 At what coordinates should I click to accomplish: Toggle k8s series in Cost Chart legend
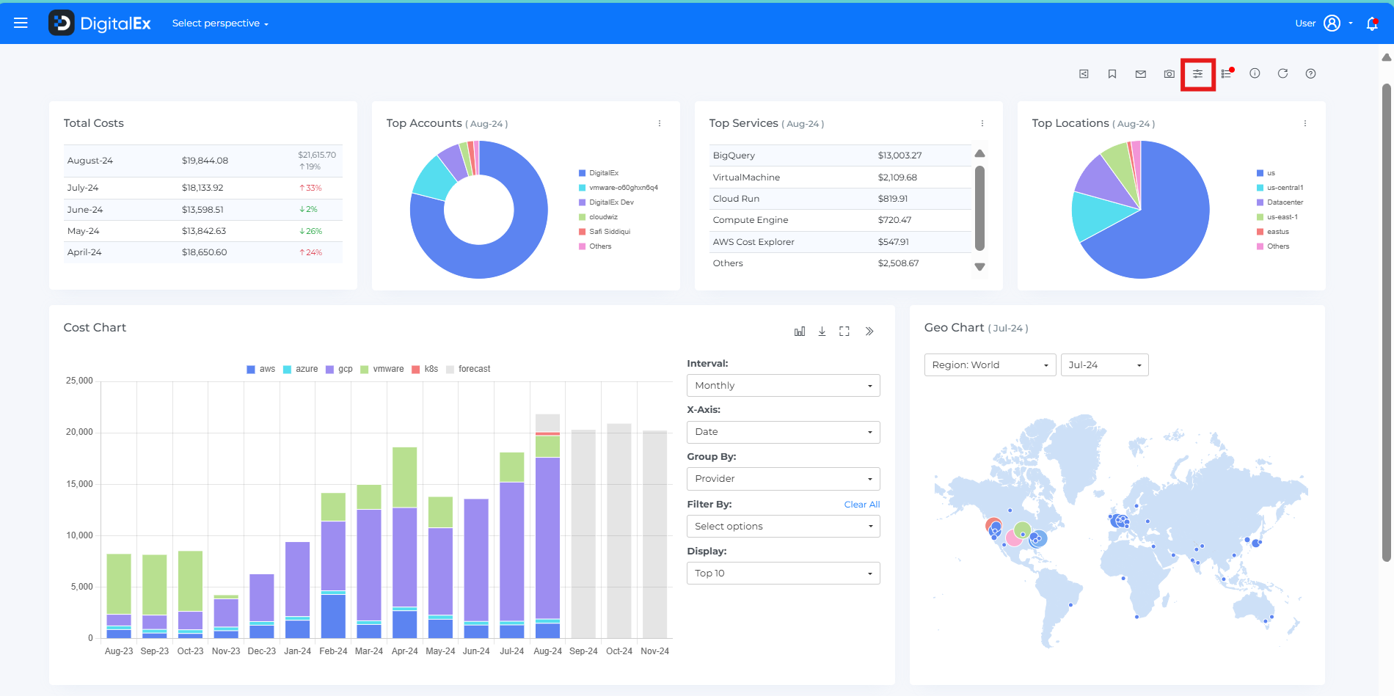(425, 369)
